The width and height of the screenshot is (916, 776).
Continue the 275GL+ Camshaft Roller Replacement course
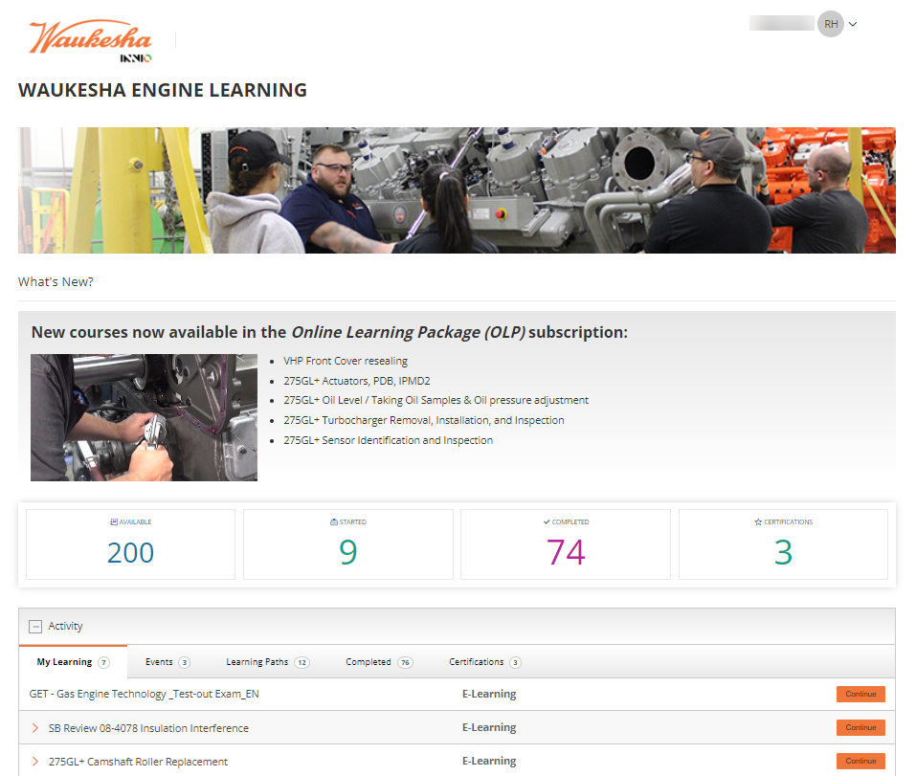click(x=860, y=762)
